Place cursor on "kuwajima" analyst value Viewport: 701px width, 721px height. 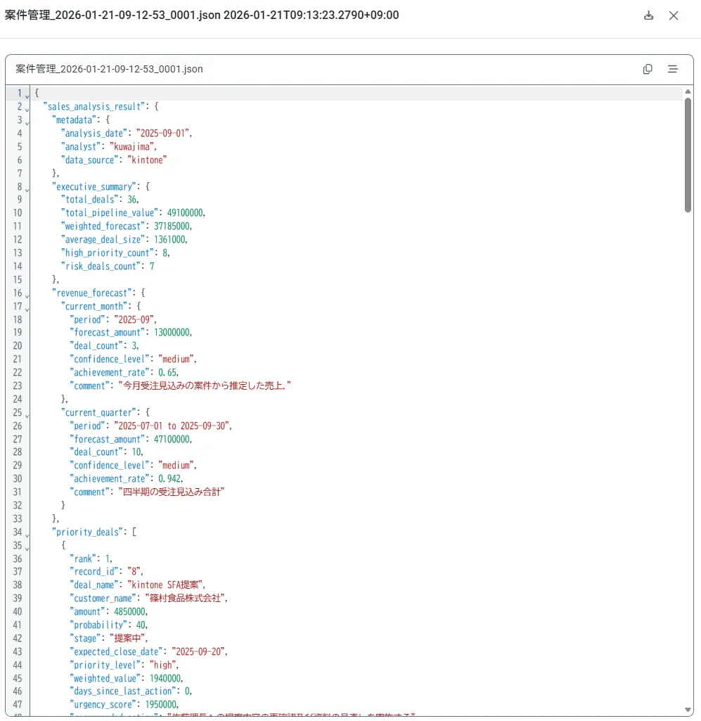click(132, 147)
